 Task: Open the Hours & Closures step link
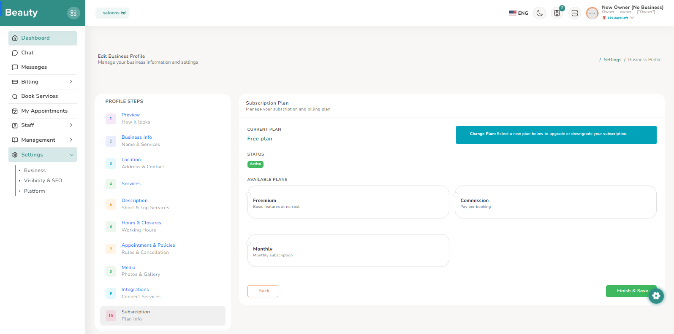(141, 223)
